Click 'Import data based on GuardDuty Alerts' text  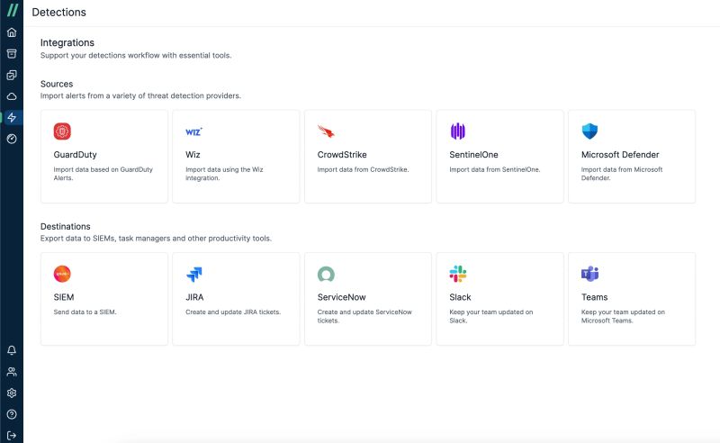point(103,174)
